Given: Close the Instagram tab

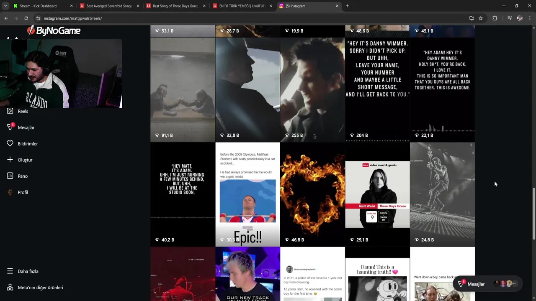Looking at the screenshot, I should pos(337,6).
